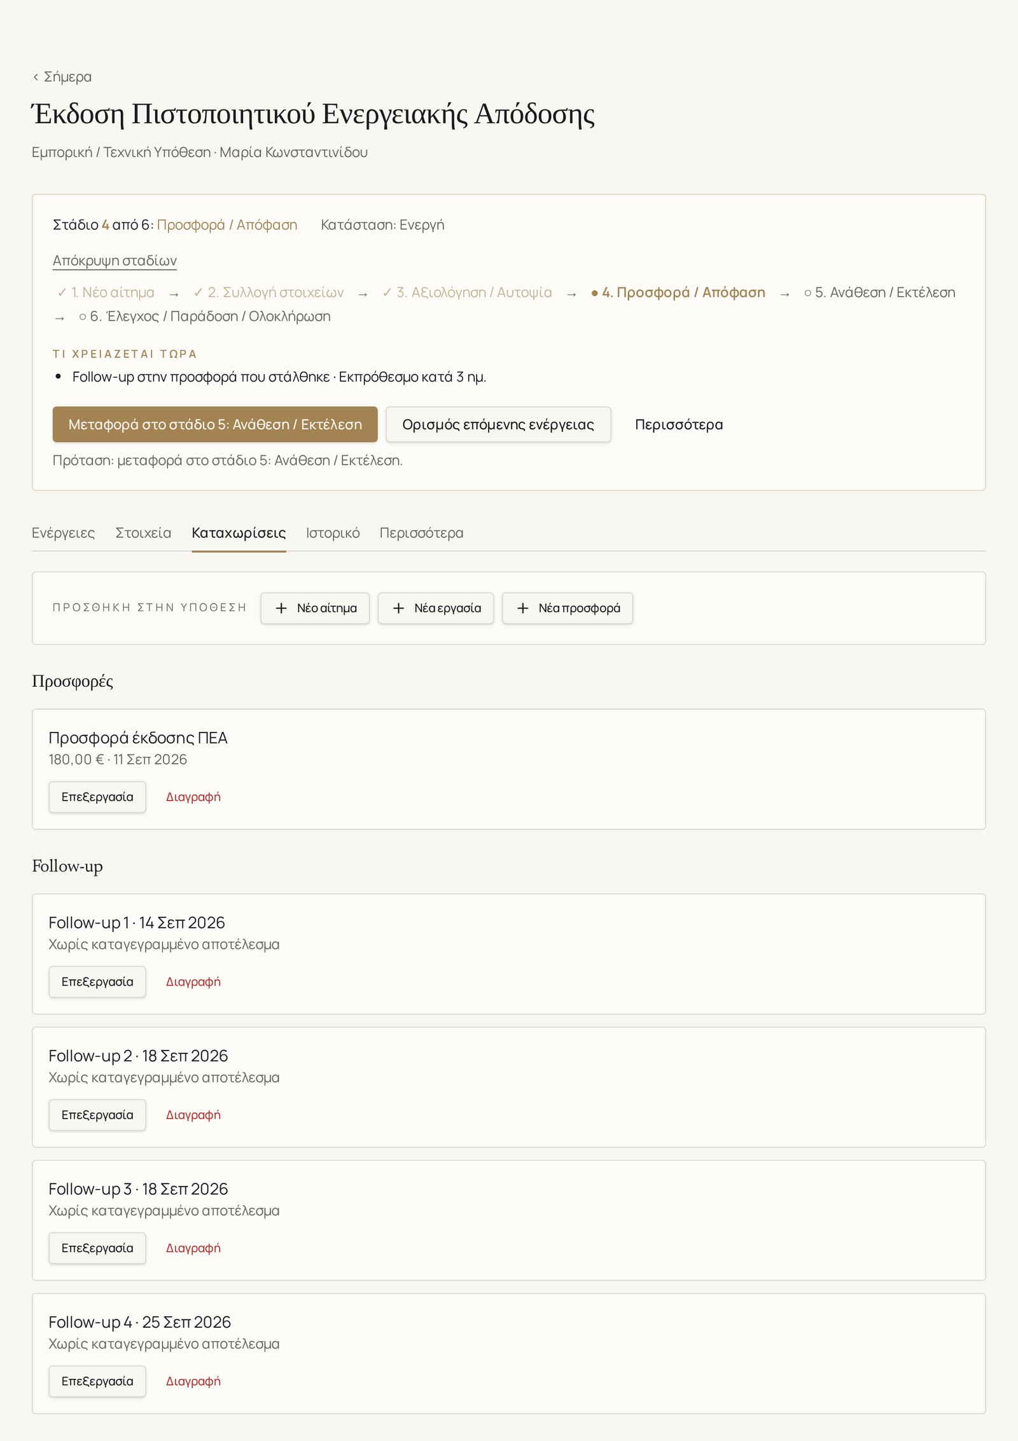Click the back chevron next to Σήμερα
Screen dimensions: 1018x1441
(x=36, y=77)
